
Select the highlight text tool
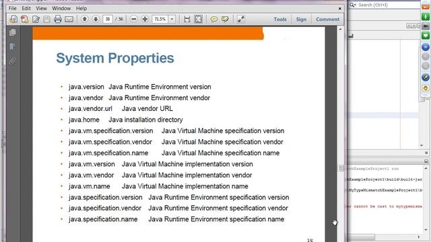[x=225, y=19]
